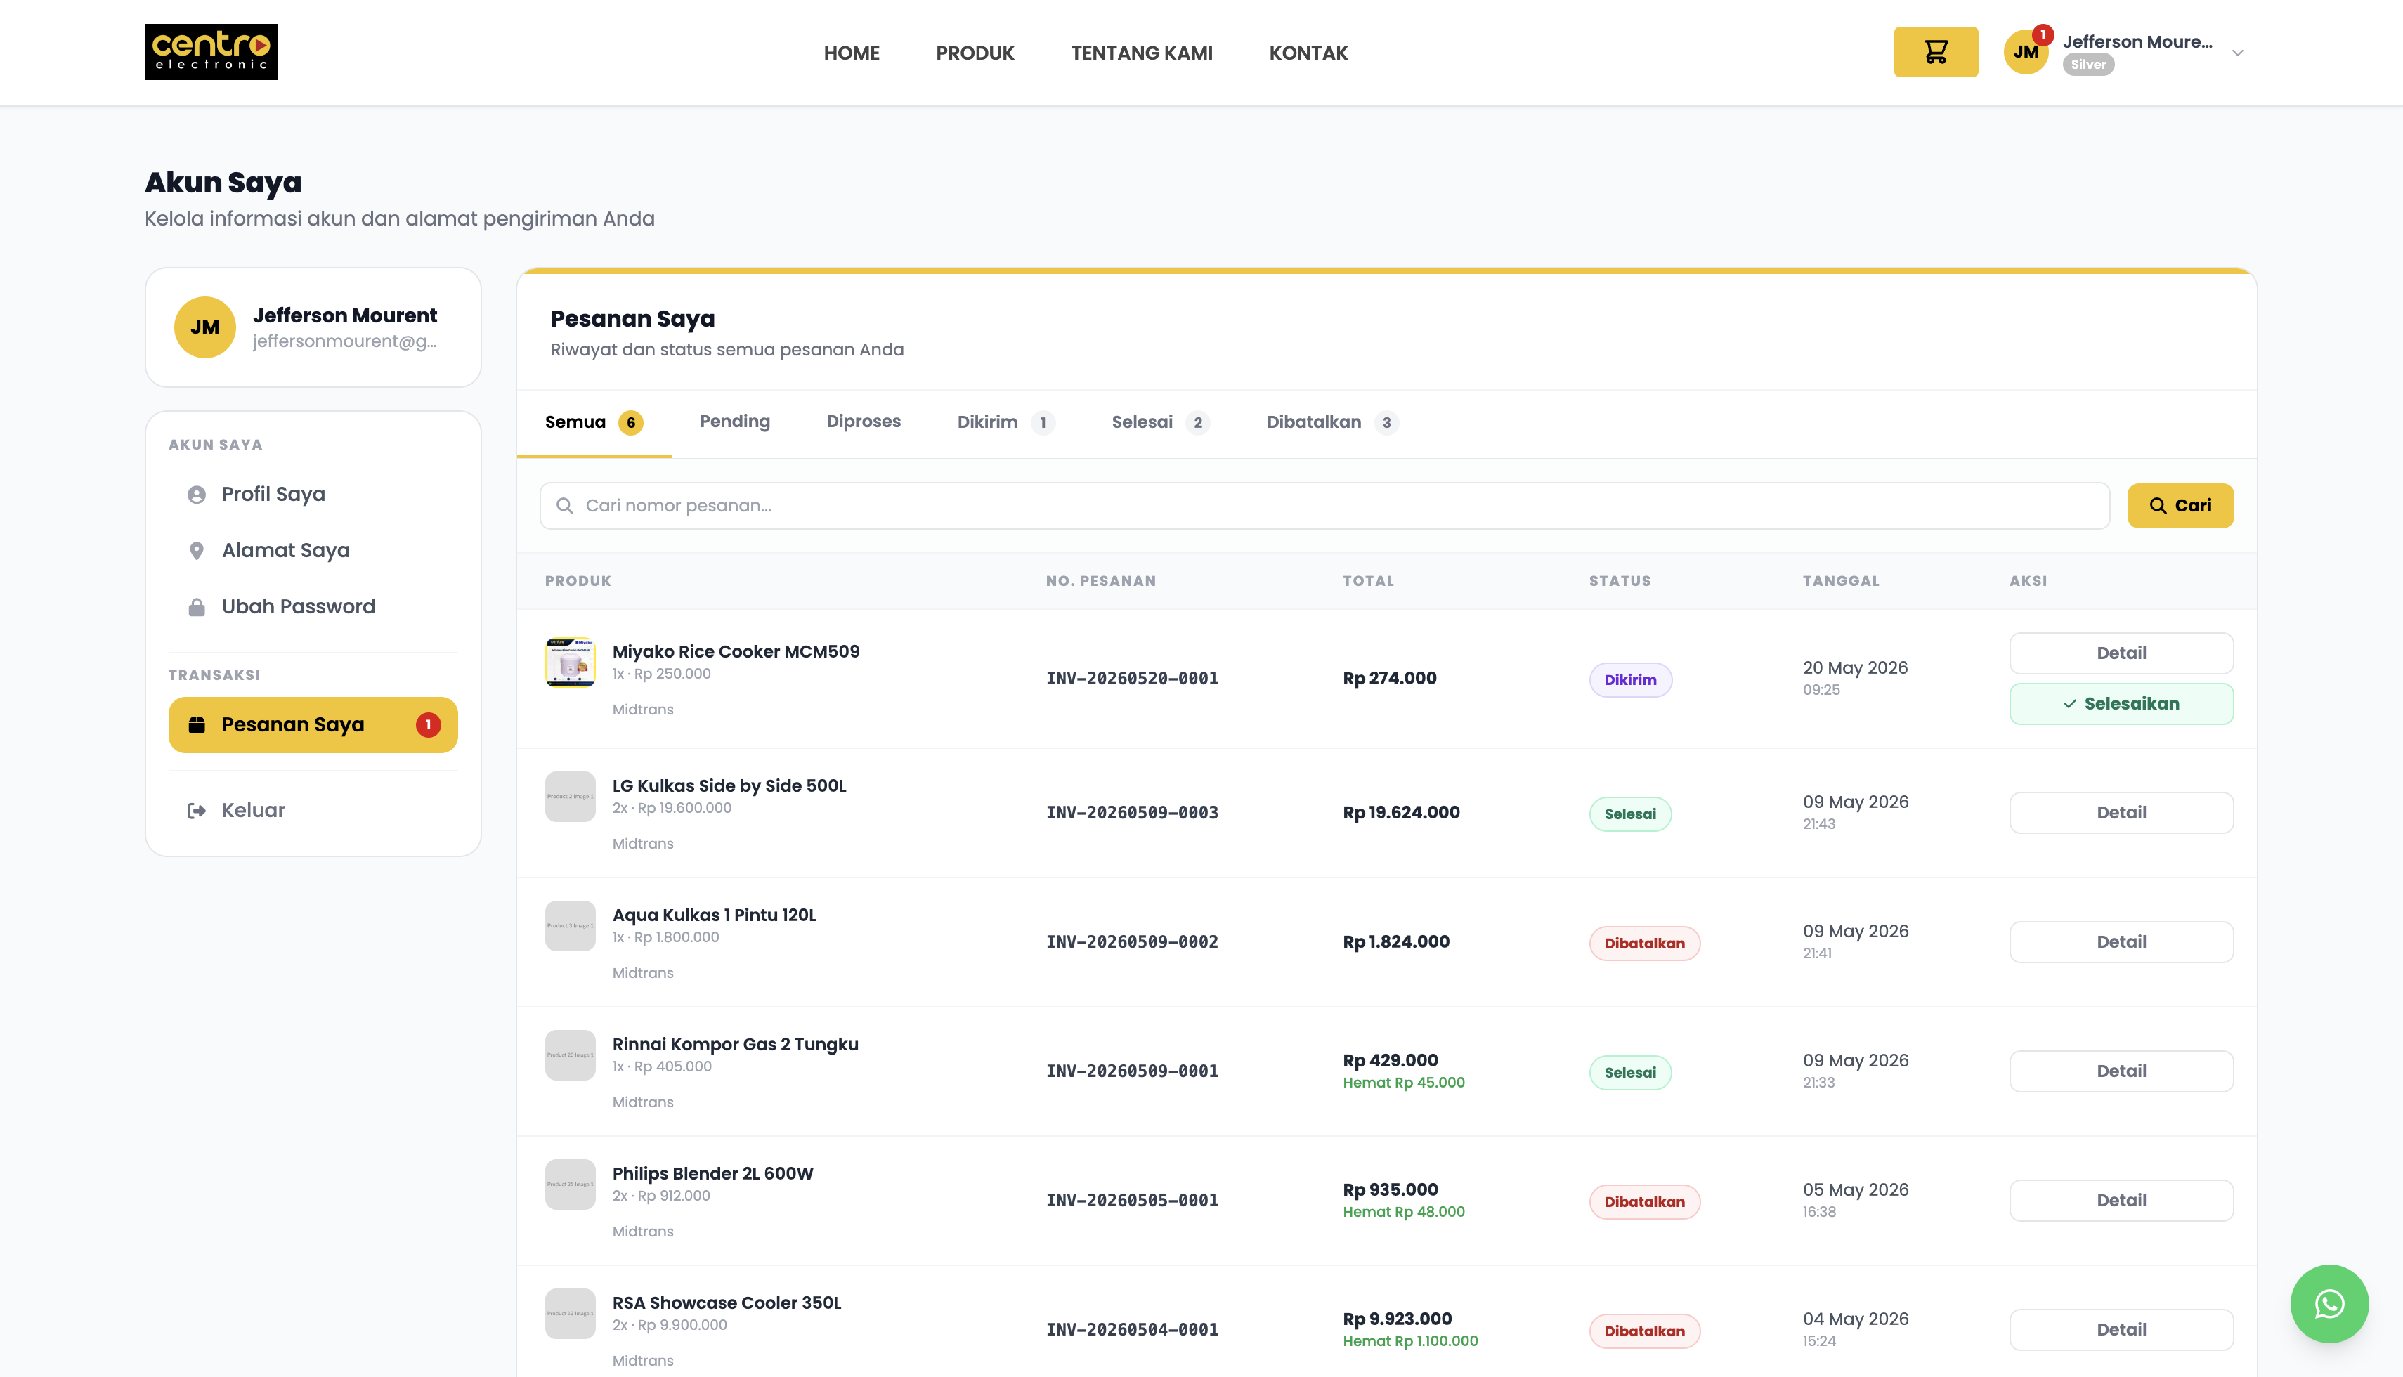
Task: Select Pesanan Saya in sidebar
Action: pyautogui.click(x=313, y=724)
